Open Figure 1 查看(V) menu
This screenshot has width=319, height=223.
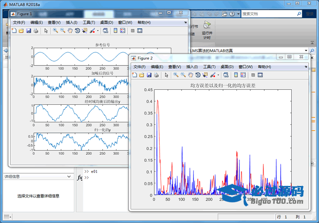coord(54,22)
